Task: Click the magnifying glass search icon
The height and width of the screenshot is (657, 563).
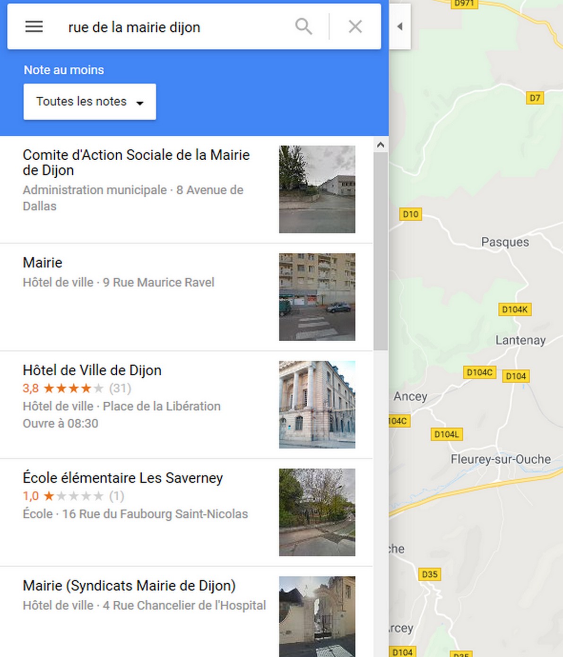Action: 303,27
